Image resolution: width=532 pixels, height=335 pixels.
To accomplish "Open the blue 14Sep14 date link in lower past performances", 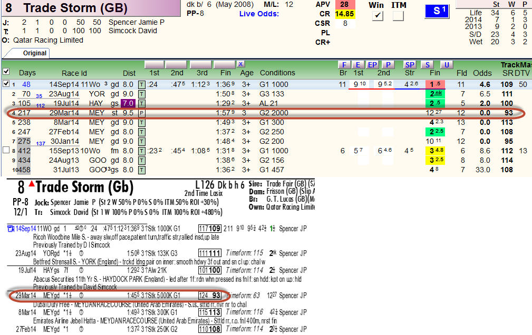I will point(25,229).
